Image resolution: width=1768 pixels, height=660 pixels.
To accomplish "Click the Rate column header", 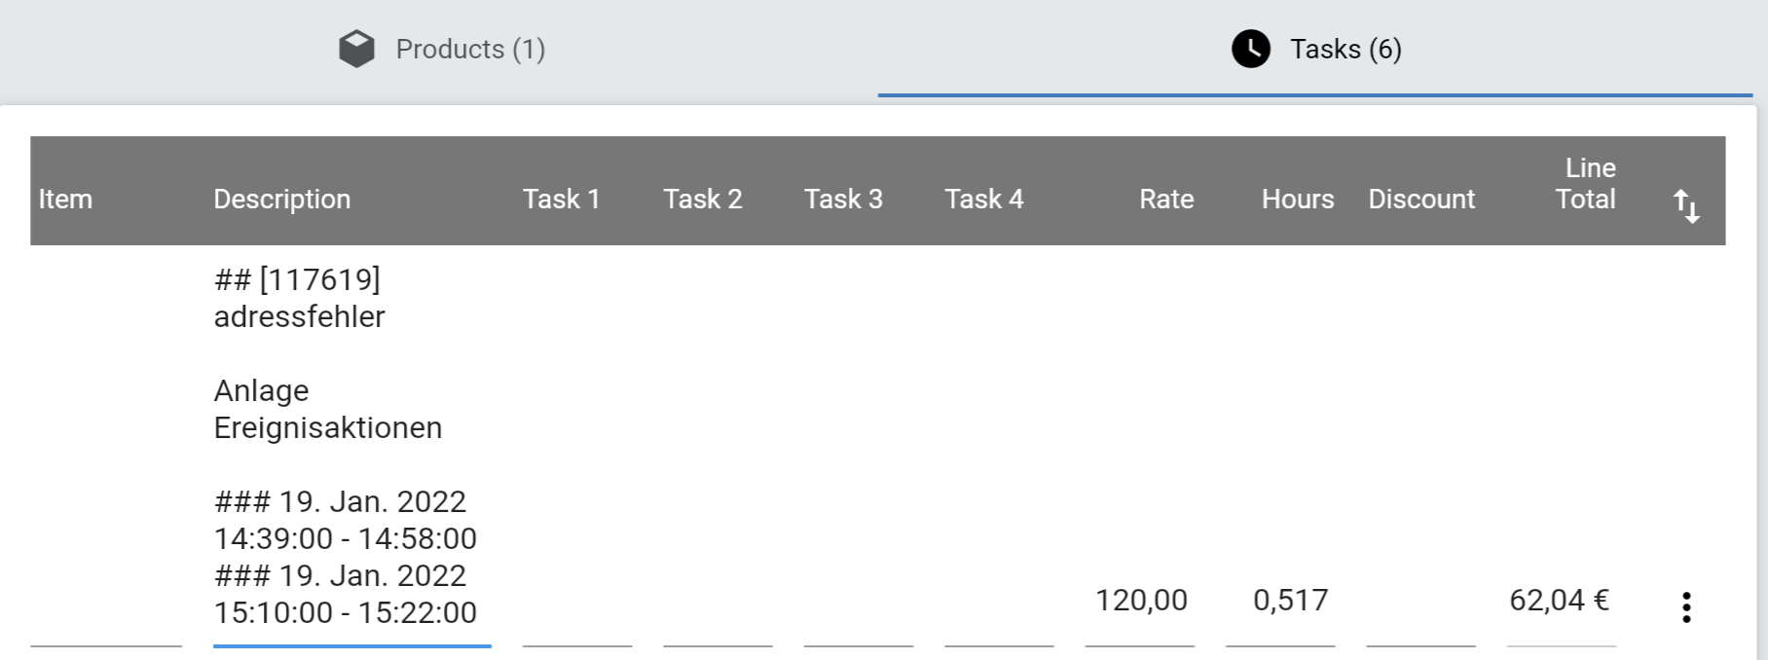I will [1166, 199].
